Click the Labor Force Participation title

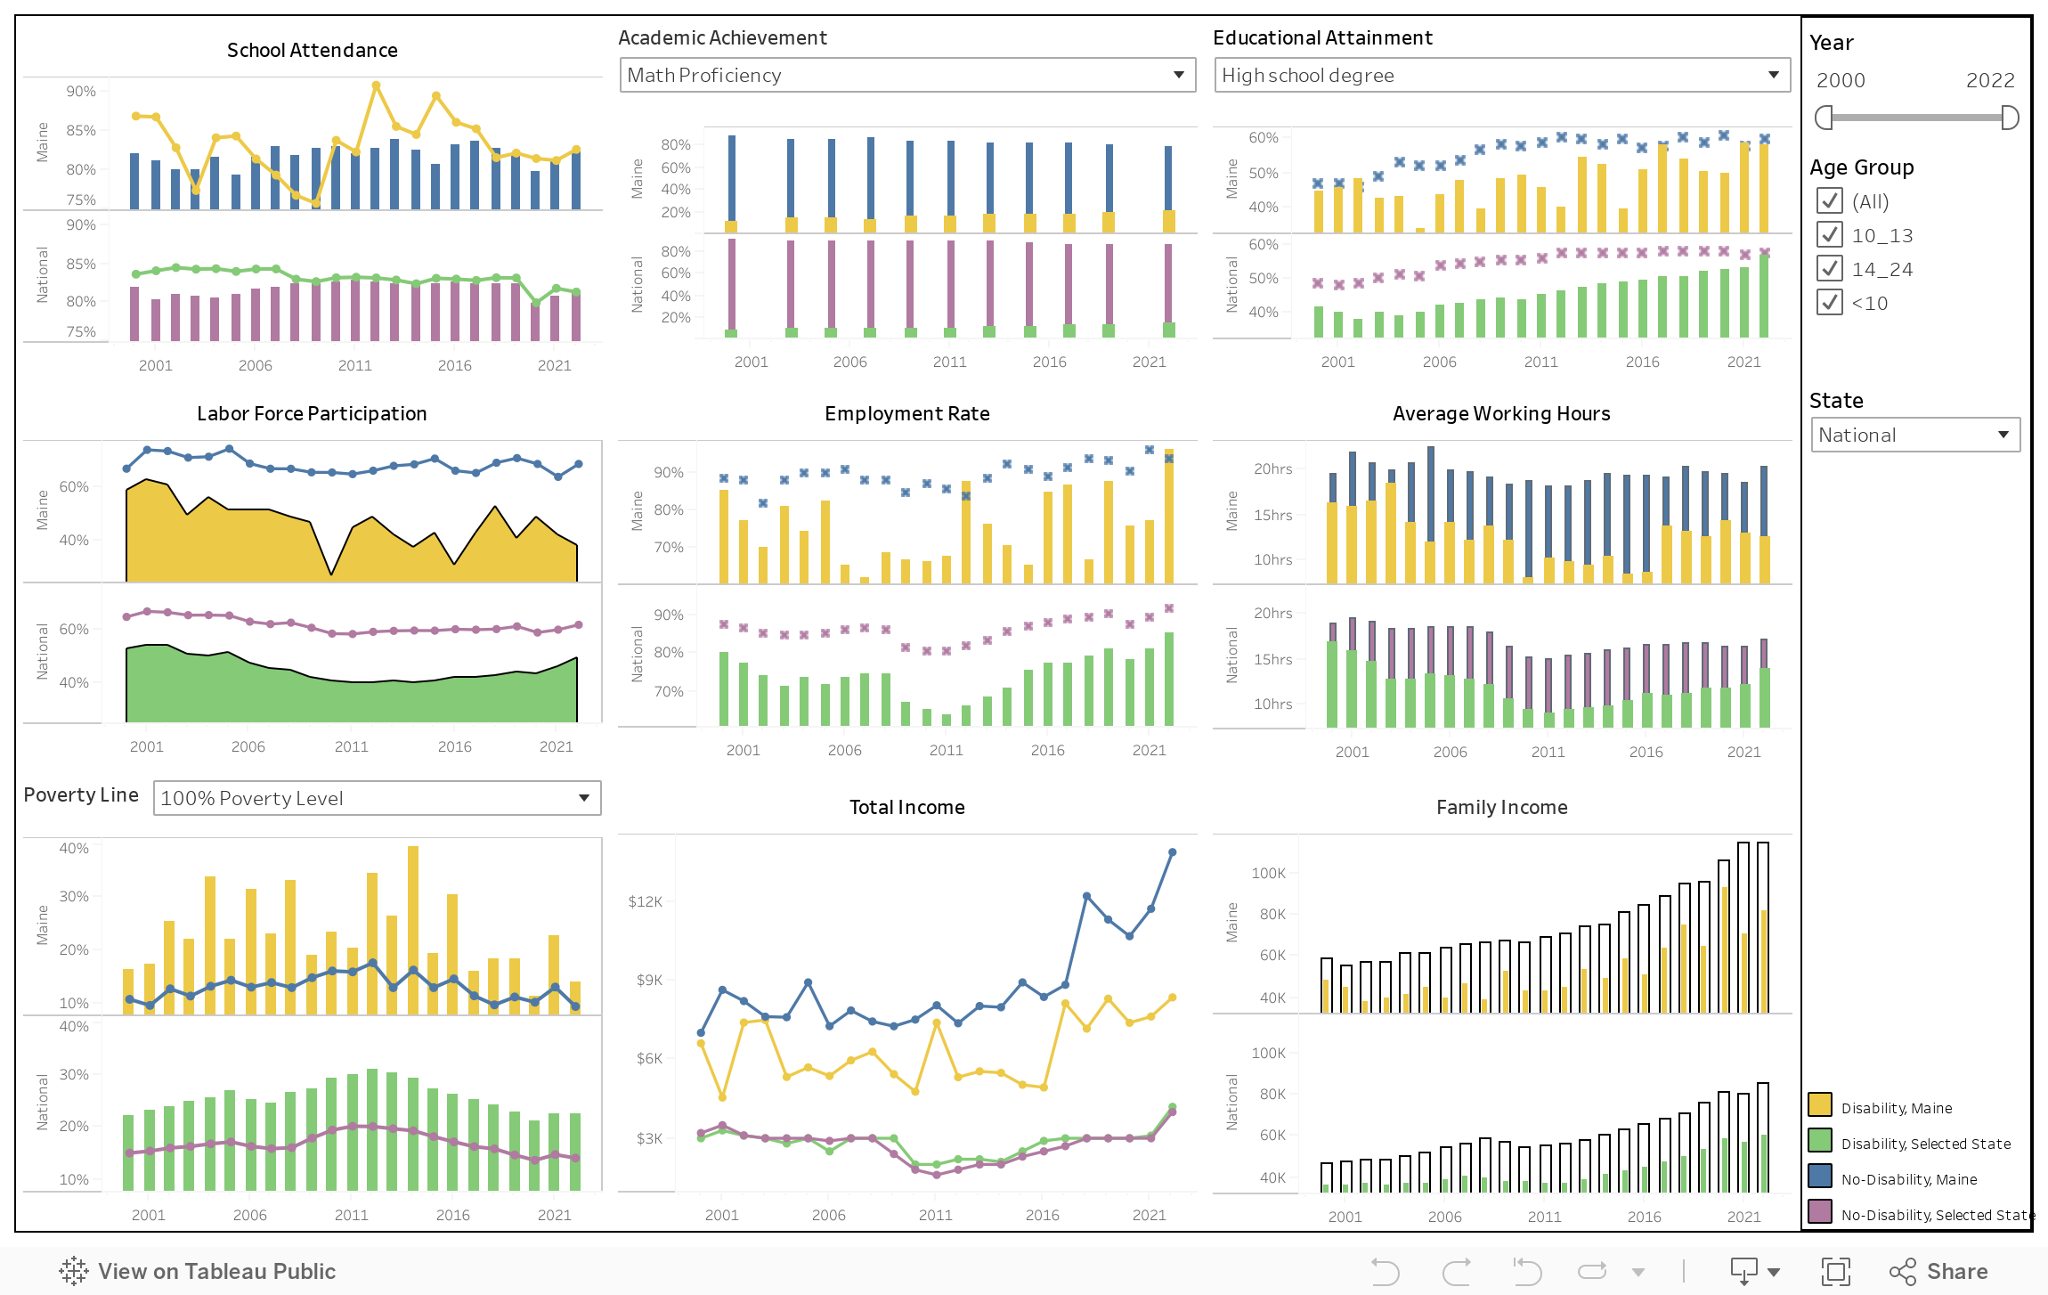pyautogui.click(x=313, y=414)
